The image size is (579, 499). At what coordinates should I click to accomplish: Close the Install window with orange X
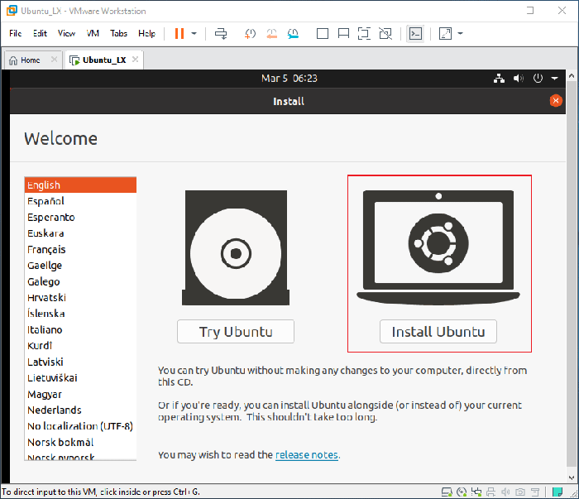pyautogui.click(x=556, y=100)
